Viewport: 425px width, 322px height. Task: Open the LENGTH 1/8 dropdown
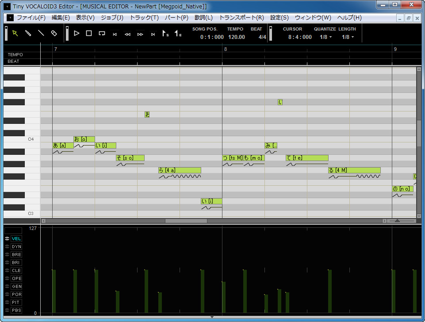(x=348, y=37)
